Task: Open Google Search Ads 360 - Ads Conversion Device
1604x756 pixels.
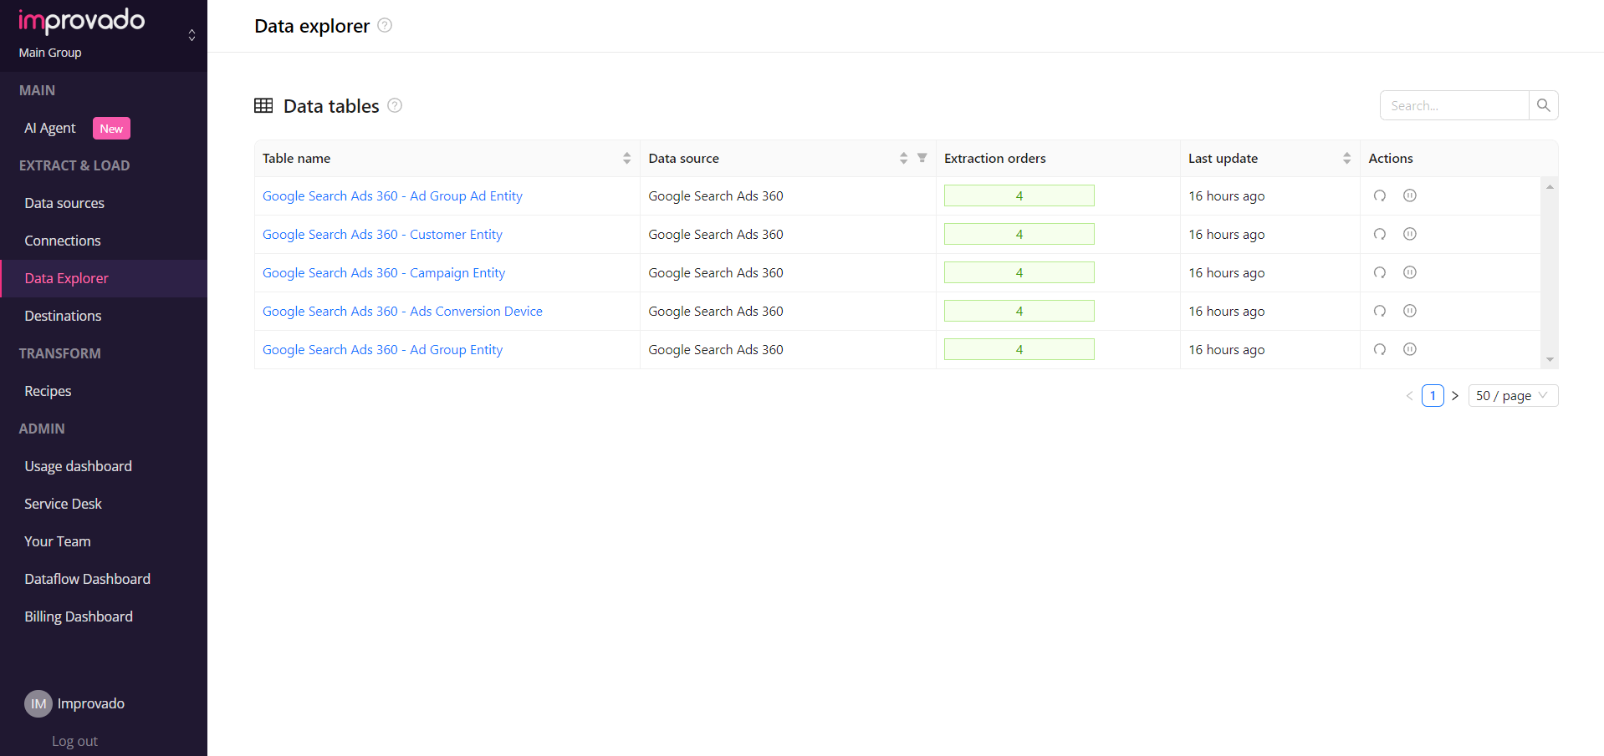Action: 402,311
